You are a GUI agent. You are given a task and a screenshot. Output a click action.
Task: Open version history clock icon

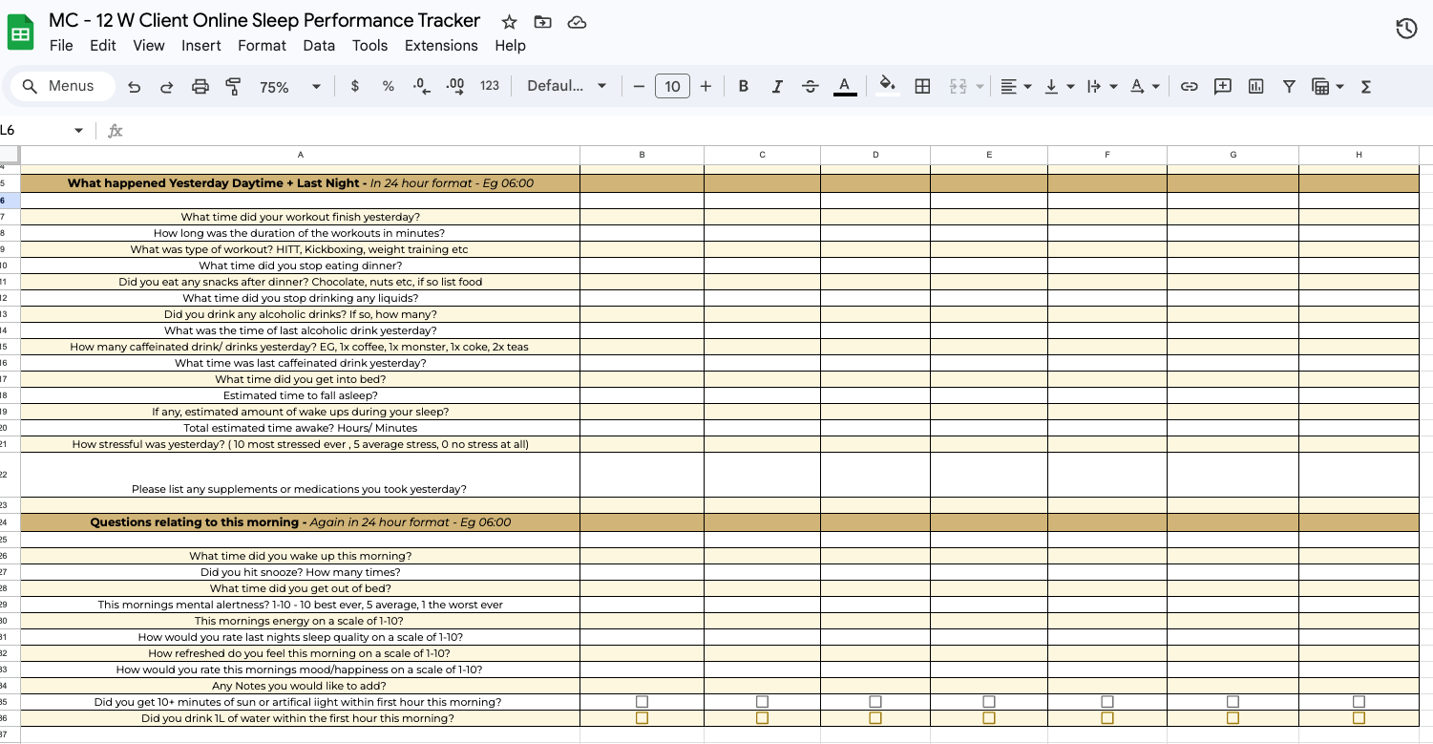tap(1406, 29)
